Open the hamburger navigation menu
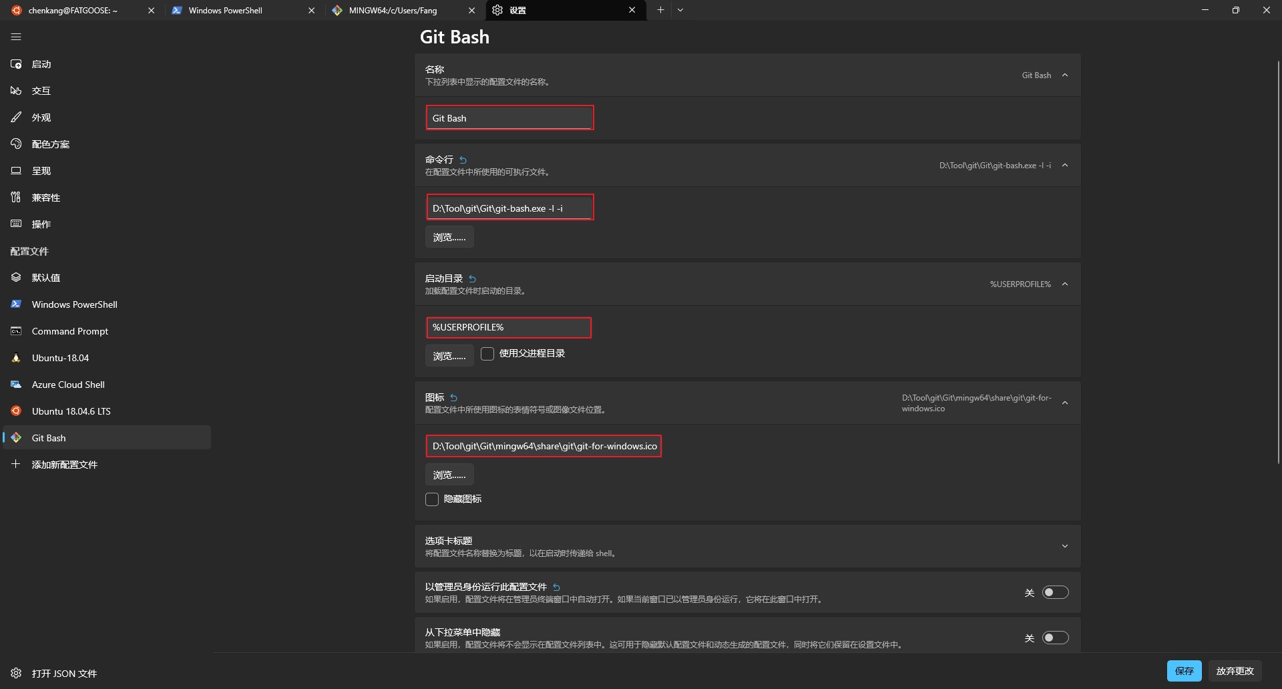The height and width of the screenshot is (689, 1282). coord(16,37)
